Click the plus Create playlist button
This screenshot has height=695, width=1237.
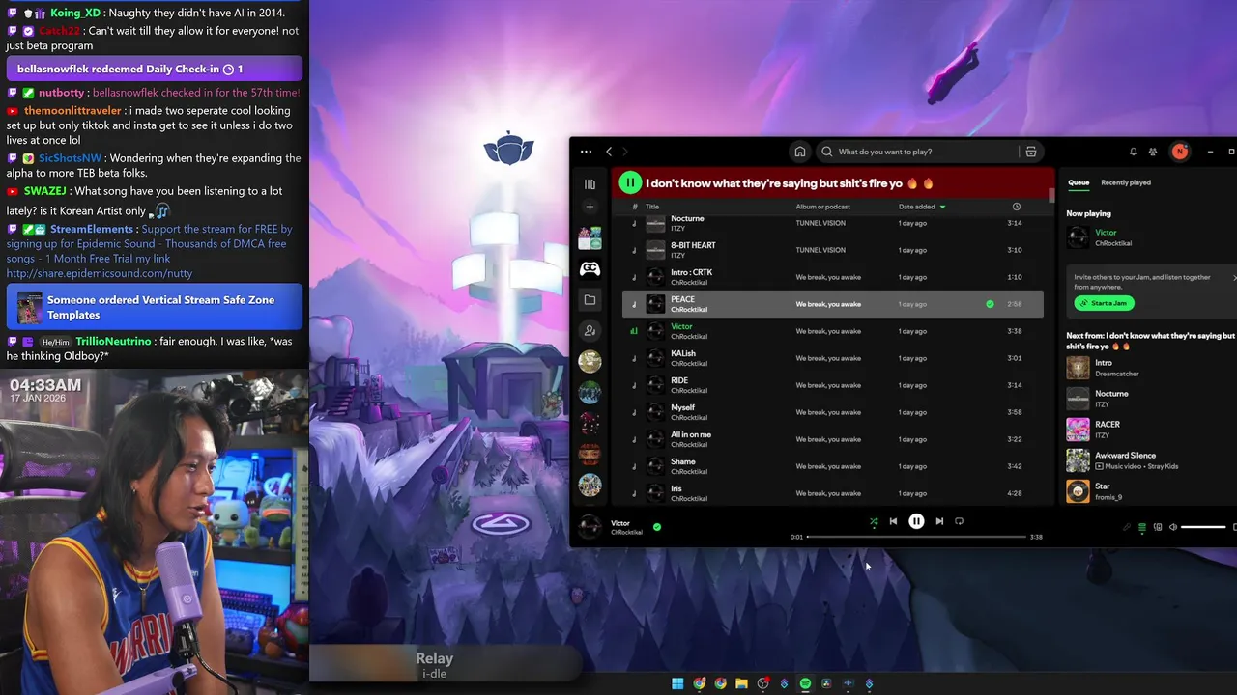(590, 207)
